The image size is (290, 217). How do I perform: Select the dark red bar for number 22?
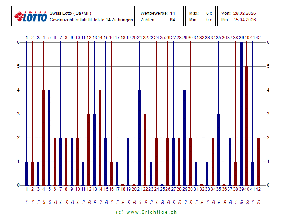pyautogui.click(x=145, y=149)
